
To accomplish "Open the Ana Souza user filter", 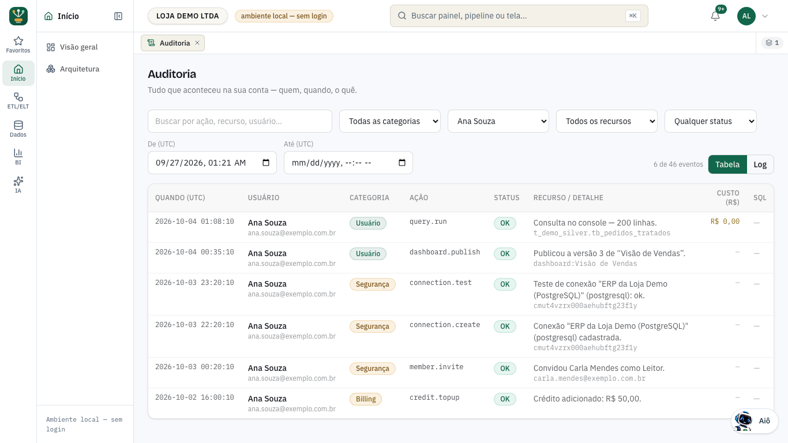I will tap(498, 121).
